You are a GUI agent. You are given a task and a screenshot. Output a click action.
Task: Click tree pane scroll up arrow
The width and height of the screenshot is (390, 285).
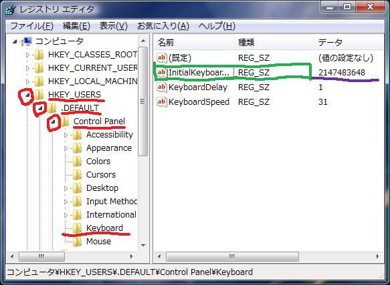143,41
